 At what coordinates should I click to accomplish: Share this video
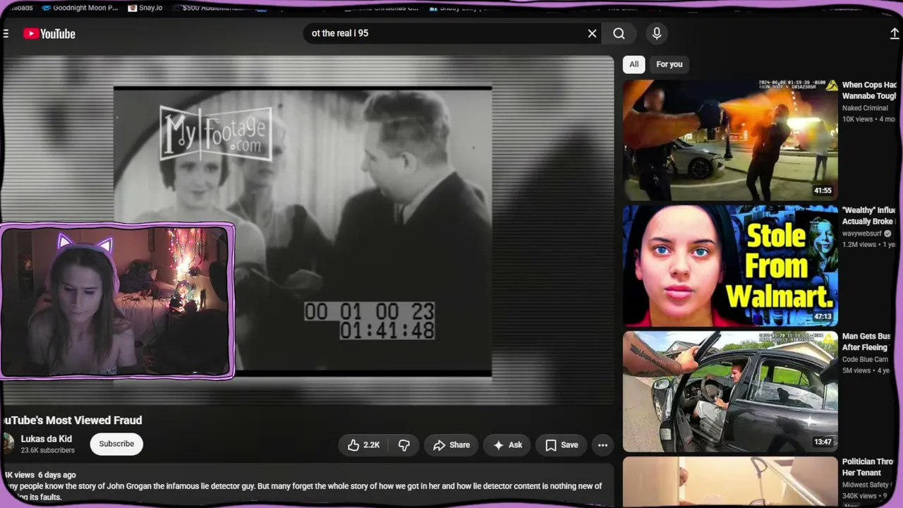pyautogui.click(x=451, y=445)
